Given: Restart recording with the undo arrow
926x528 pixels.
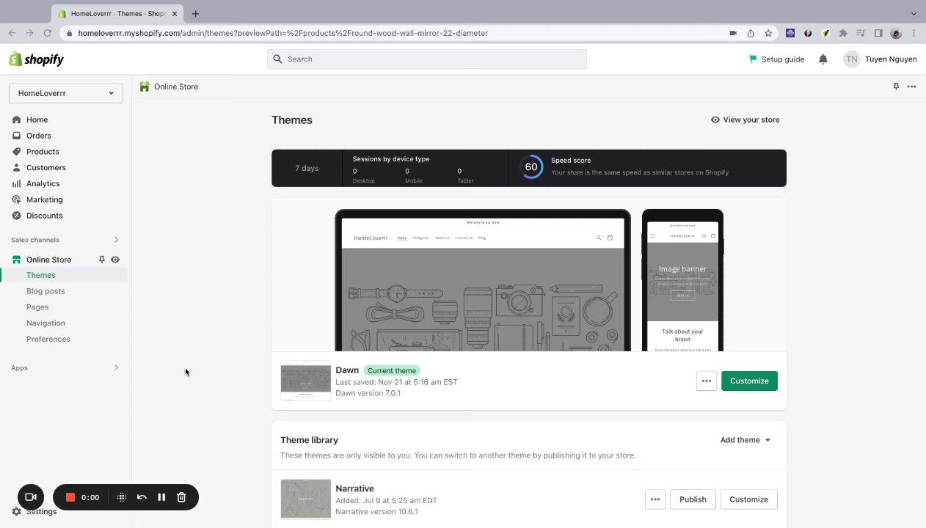Looking at the screenshot, I should click(142, 497).
